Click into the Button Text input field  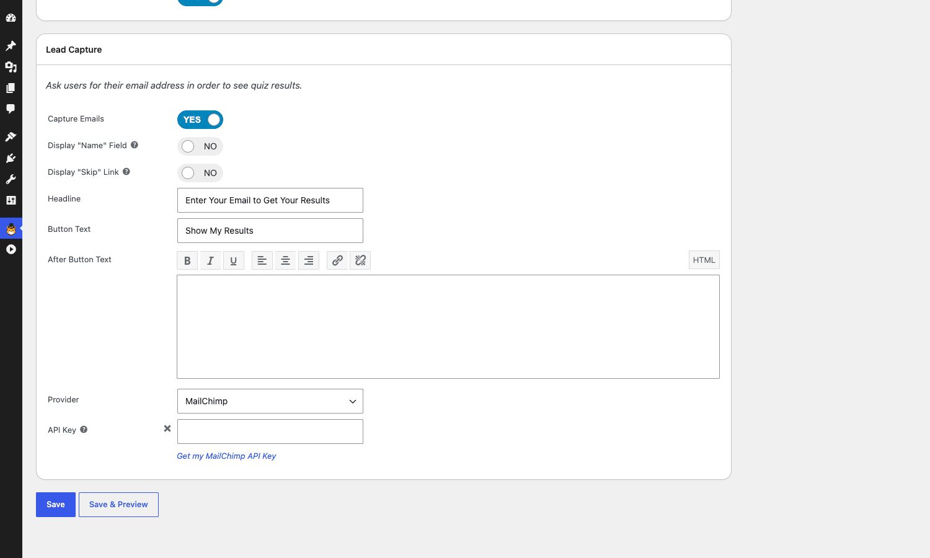coord(270,231)
